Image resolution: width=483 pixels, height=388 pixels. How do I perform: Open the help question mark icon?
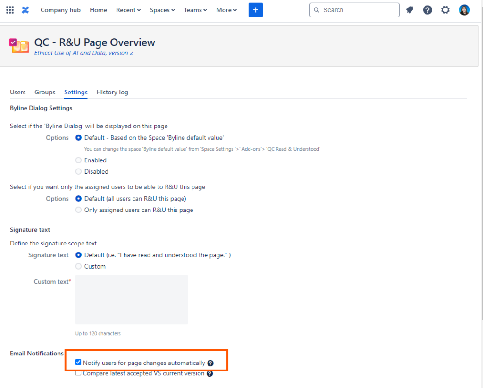(427, 10)
